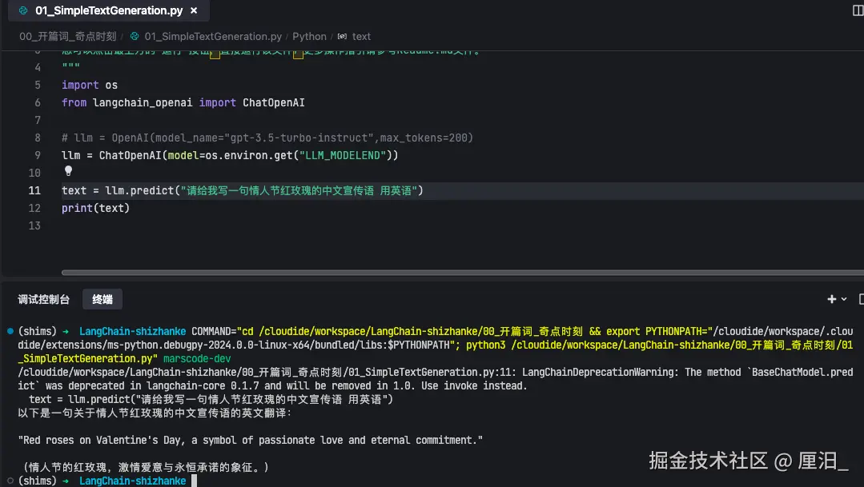Click the symbol icon before 'text' in breadcrumb
This screenshot has height=487, width=864.
coord(341,36)
